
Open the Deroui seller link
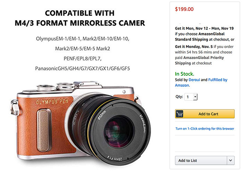coord(195,80)
